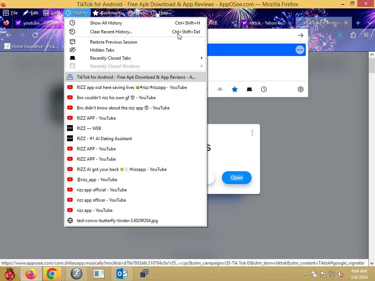Select Restore Previous Session

[x=135, y=42]
